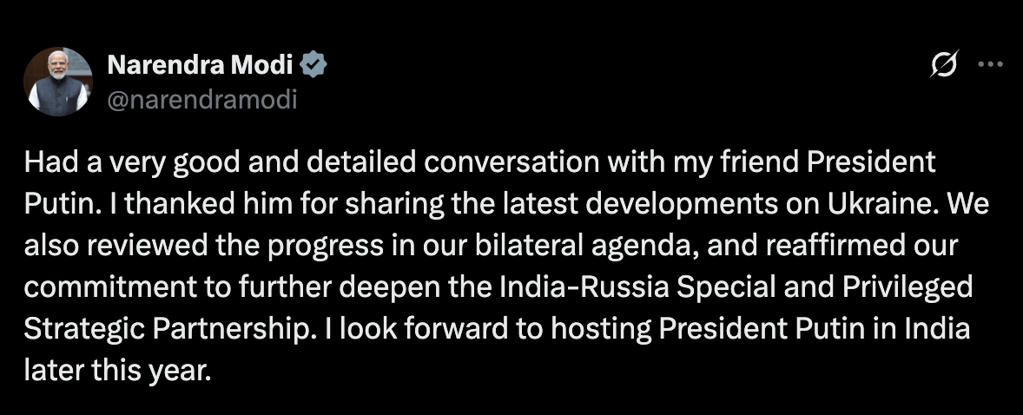Screen dimensions: 1023x415
Task: Open the three-dot more options menu
Action: (x=991, y=64)
